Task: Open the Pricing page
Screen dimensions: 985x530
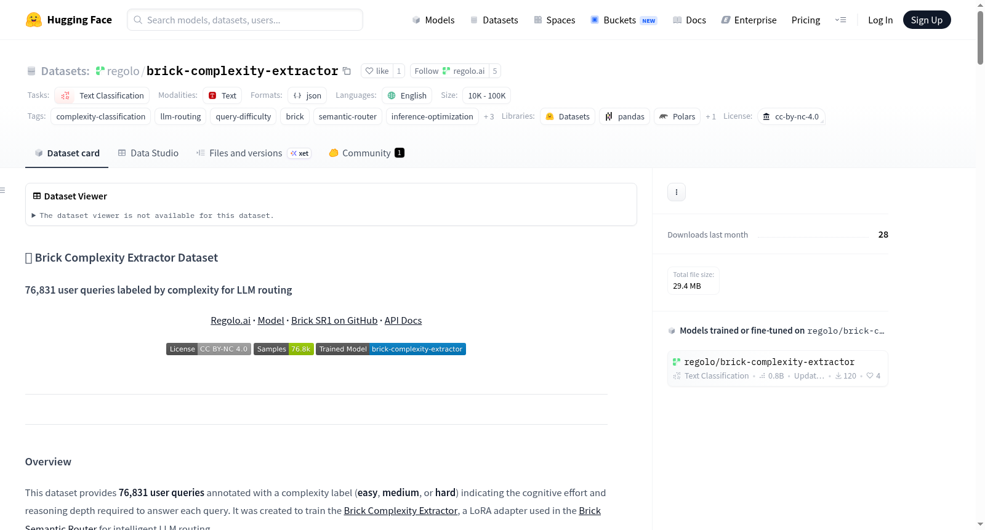Action: click(x=806, y=20)
